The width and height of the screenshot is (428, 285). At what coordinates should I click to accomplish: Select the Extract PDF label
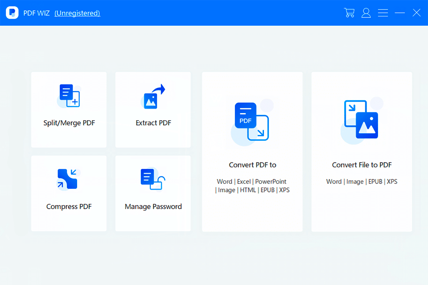click(x=153, y=123)
